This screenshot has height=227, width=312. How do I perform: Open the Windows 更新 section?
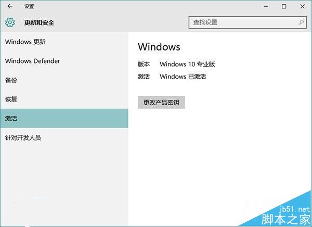(64, 42)
